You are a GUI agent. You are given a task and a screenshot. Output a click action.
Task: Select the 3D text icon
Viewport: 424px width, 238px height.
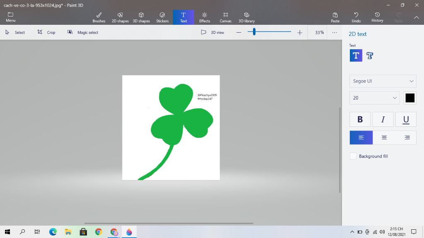coord(370,56)
